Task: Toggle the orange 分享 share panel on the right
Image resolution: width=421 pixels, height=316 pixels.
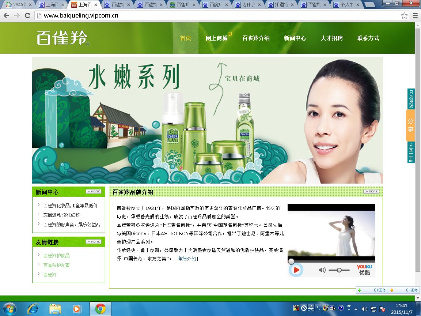Action: [x=410, y=125]
